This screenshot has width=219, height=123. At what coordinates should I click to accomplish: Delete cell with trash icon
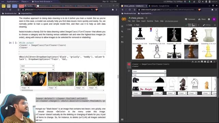[211, 61]
